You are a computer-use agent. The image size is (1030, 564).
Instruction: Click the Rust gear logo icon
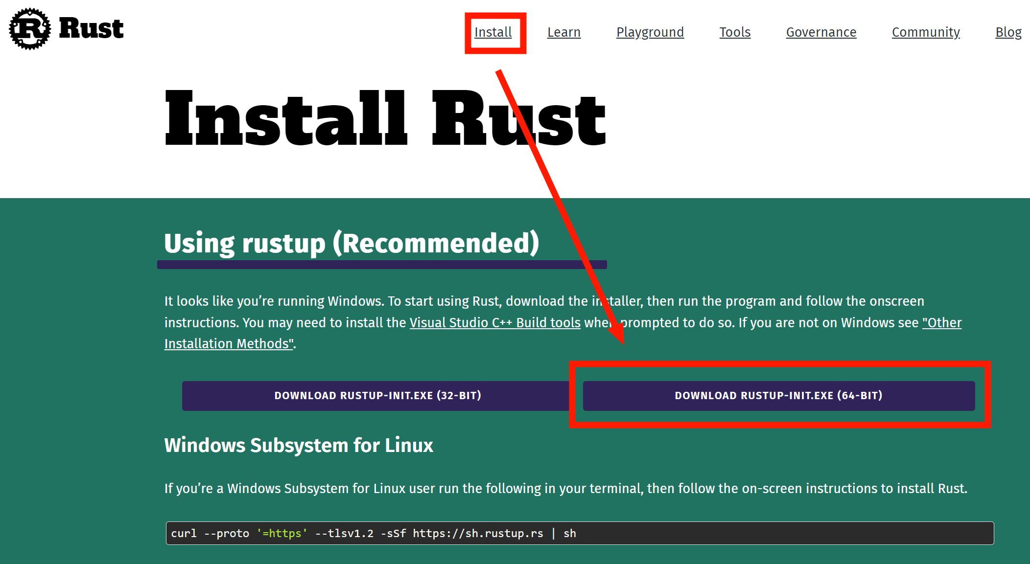pos(30,29)
